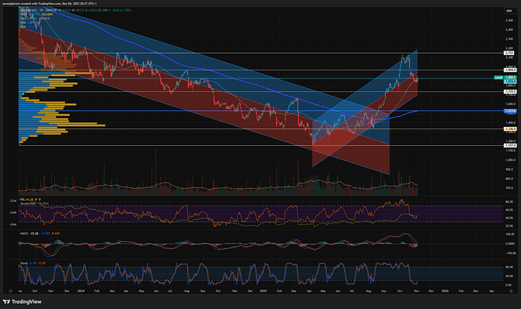Click the TradingView logo in bottom-left
This screenshot has width=521, height=309.
coord(29,299)
